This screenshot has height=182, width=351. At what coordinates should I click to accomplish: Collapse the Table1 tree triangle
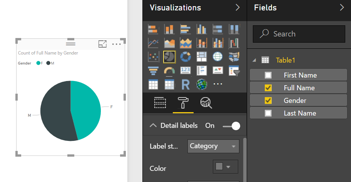point(254,60)
